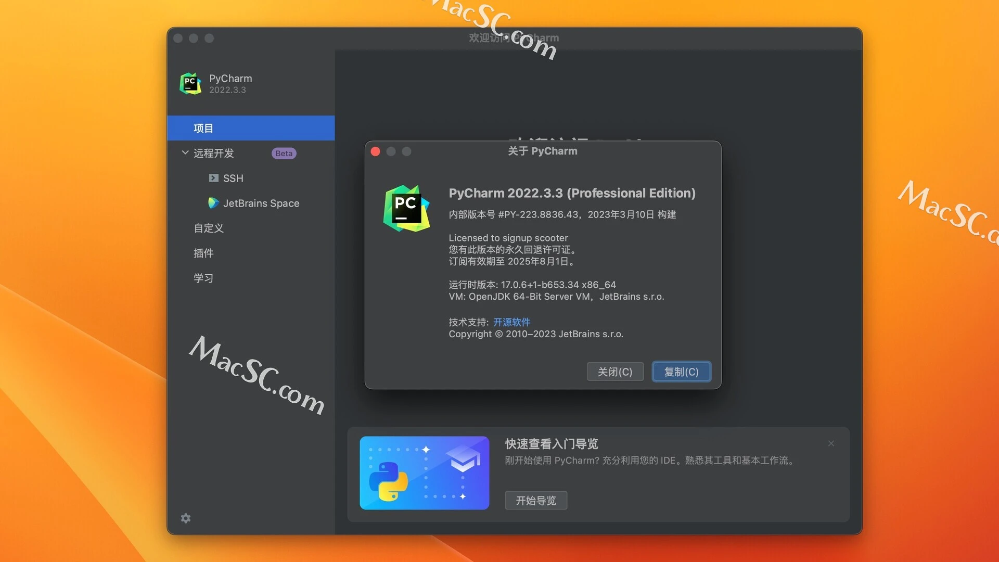Click the Python tour thumbnail image
999x562 pixels.
pos(425,472)
